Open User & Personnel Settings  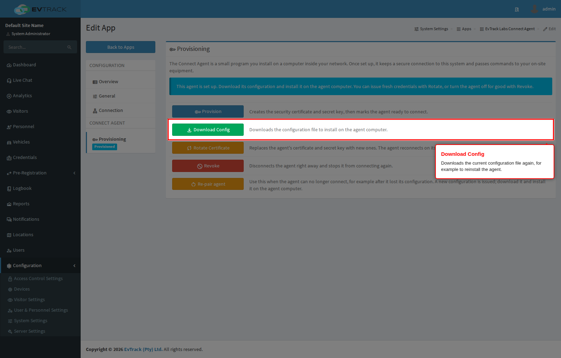[x=40, y=310]
